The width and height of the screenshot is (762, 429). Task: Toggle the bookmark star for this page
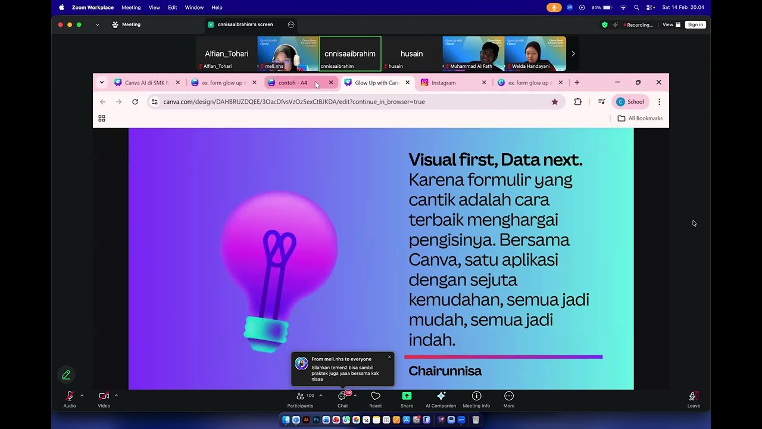click(555, 102)
